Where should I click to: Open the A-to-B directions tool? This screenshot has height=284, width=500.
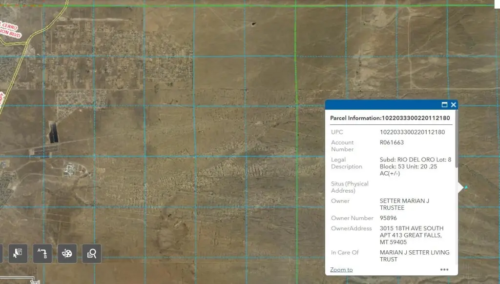(42, 253)
